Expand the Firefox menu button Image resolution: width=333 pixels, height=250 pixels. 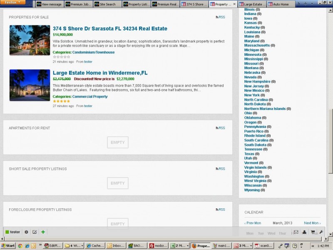(x=13, y=2)
